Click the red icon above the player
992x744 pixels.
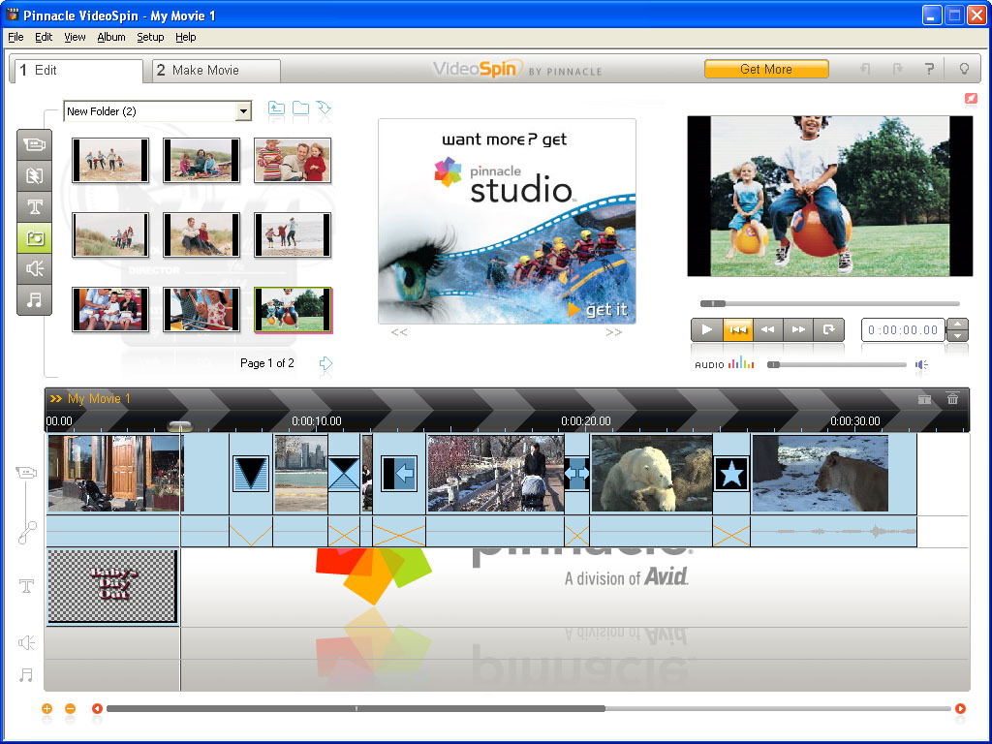(971, 99)
